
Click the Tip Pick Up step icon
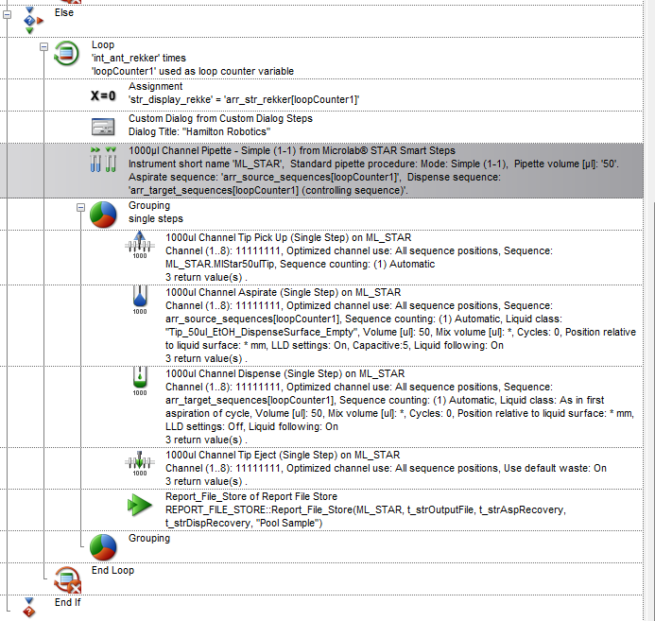pos(140,245)
